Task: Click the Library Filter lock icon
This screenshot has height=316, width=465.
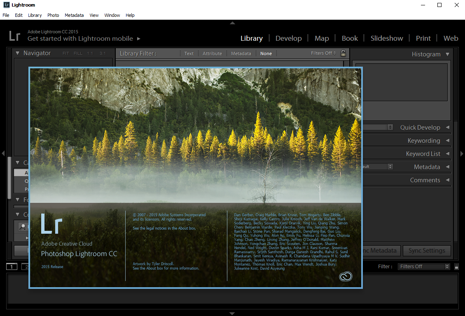Action: coord(343,53)
